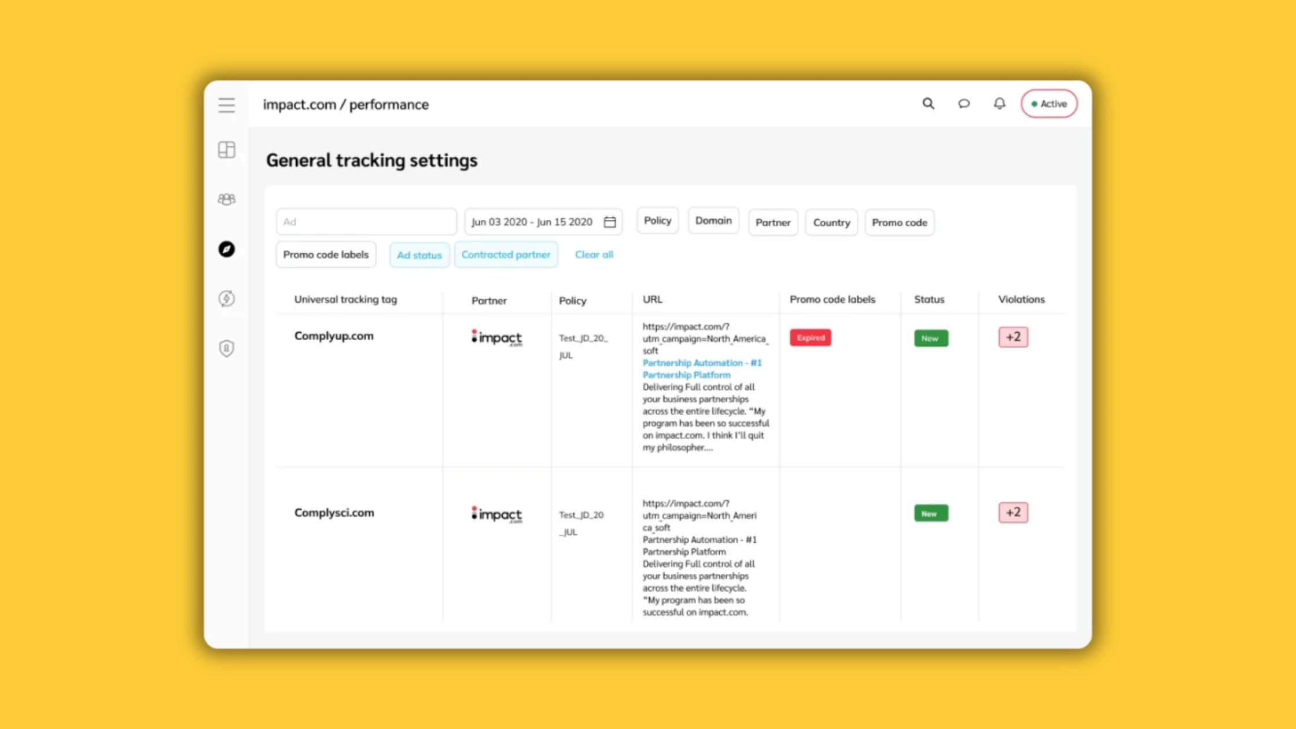Select the dashboard layout icon in sidebar
1296x729 pixels.
[226, 149]
